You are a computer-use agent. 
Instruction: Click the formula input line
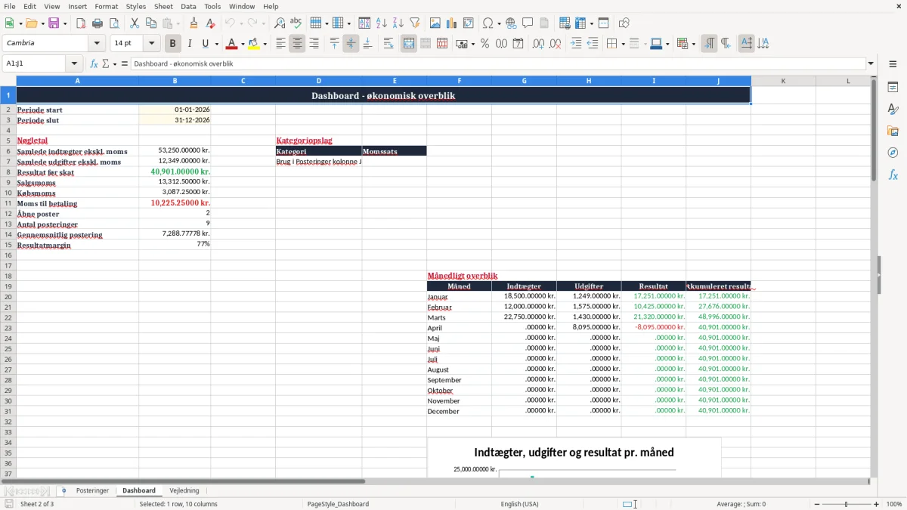click(497, 64)
